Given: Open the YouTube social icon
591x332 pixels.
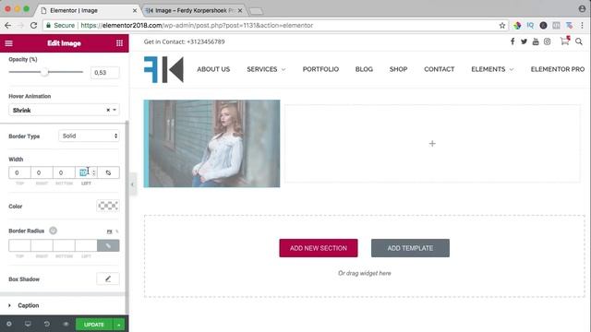Looking at the screenshot, I should point(536,41).
